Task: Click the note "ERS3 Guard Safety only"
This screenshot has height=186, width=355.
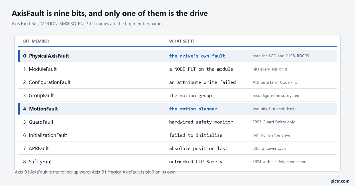Action: tap(274, 122)
